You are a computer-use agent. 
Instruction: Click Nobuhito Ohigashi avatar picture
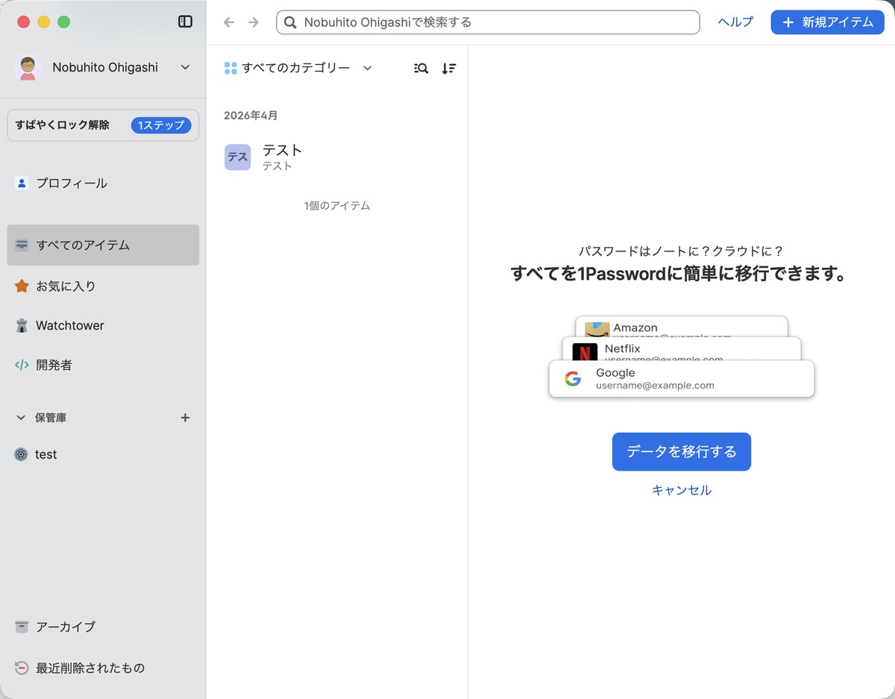28,67
